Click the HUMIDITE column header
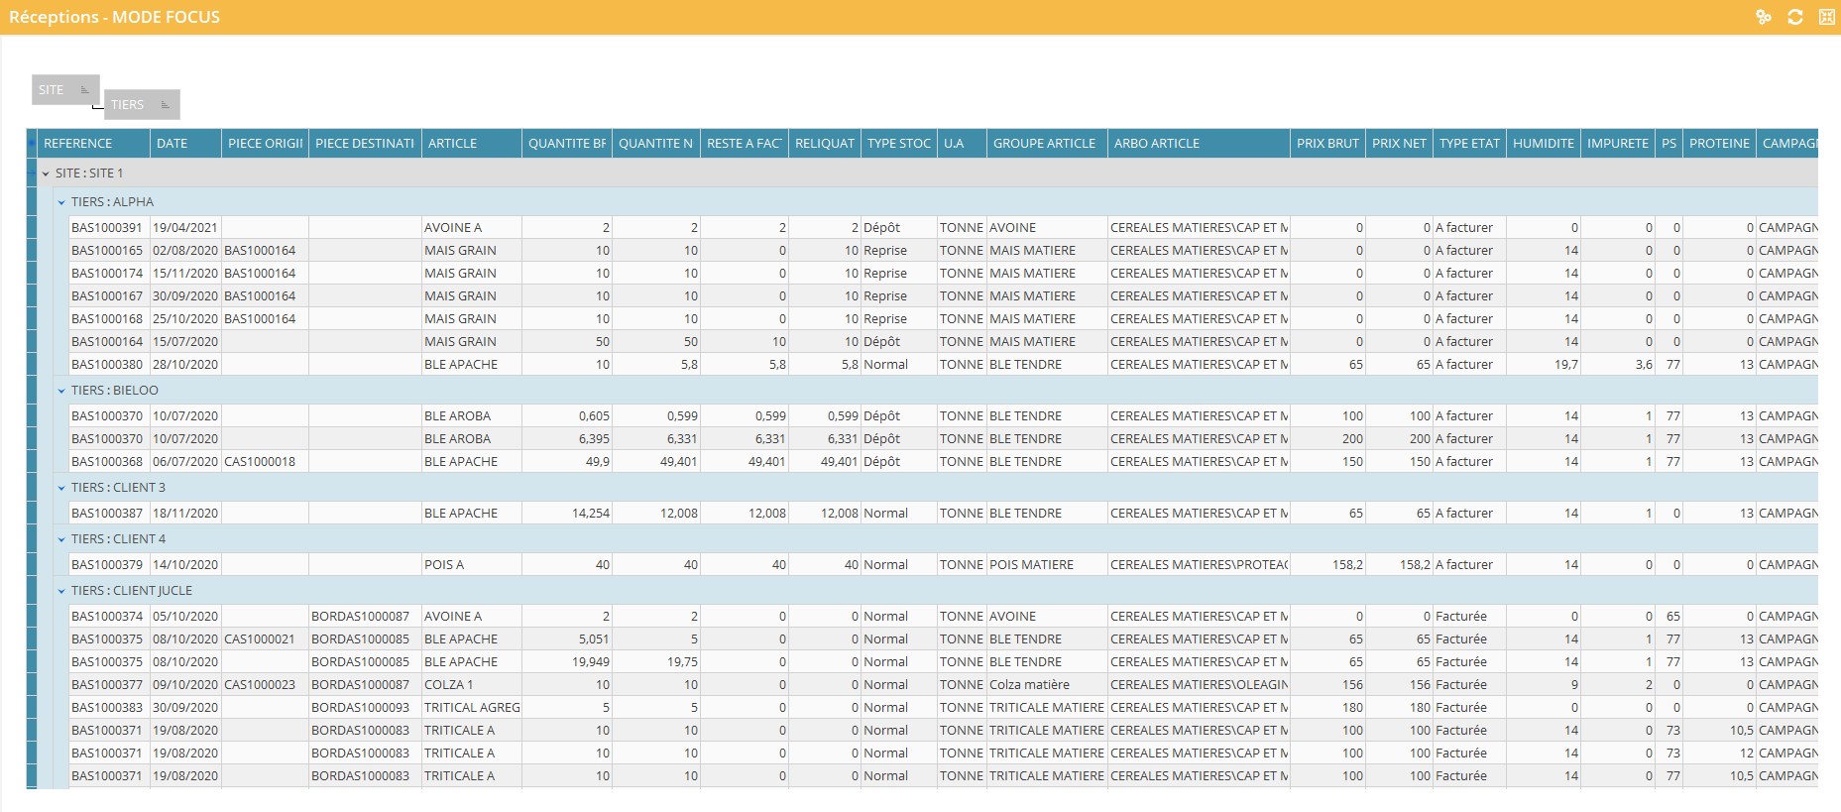The height and width of the screenshot is (812, 1841). coord(1543,144)
